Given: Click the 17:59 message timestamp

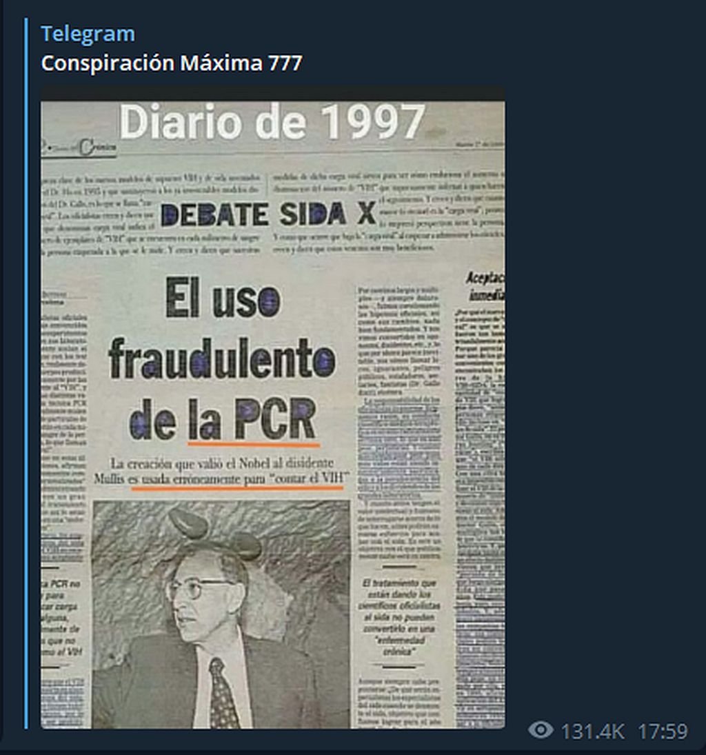Looking at the screenshot, I should click(662, 731).
